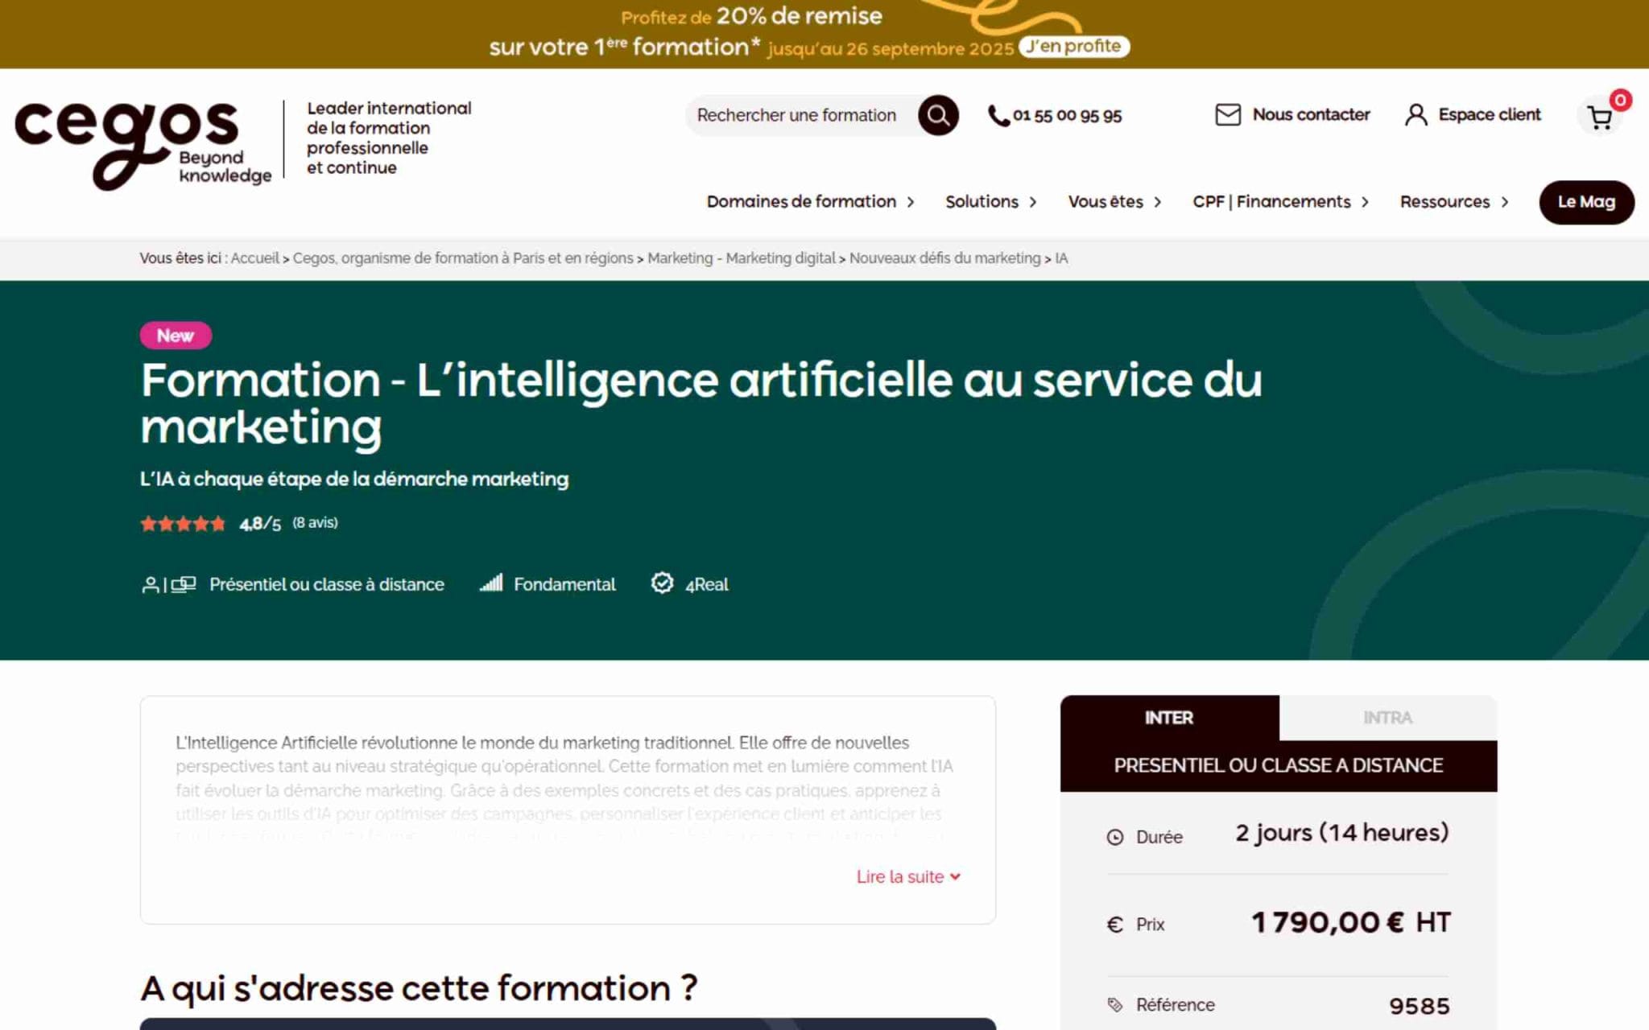This screenshot has width=1649, height=1030.
Task: Open Marketing - Marketing digital breadcrumb
Action: [x=742, y=258]
